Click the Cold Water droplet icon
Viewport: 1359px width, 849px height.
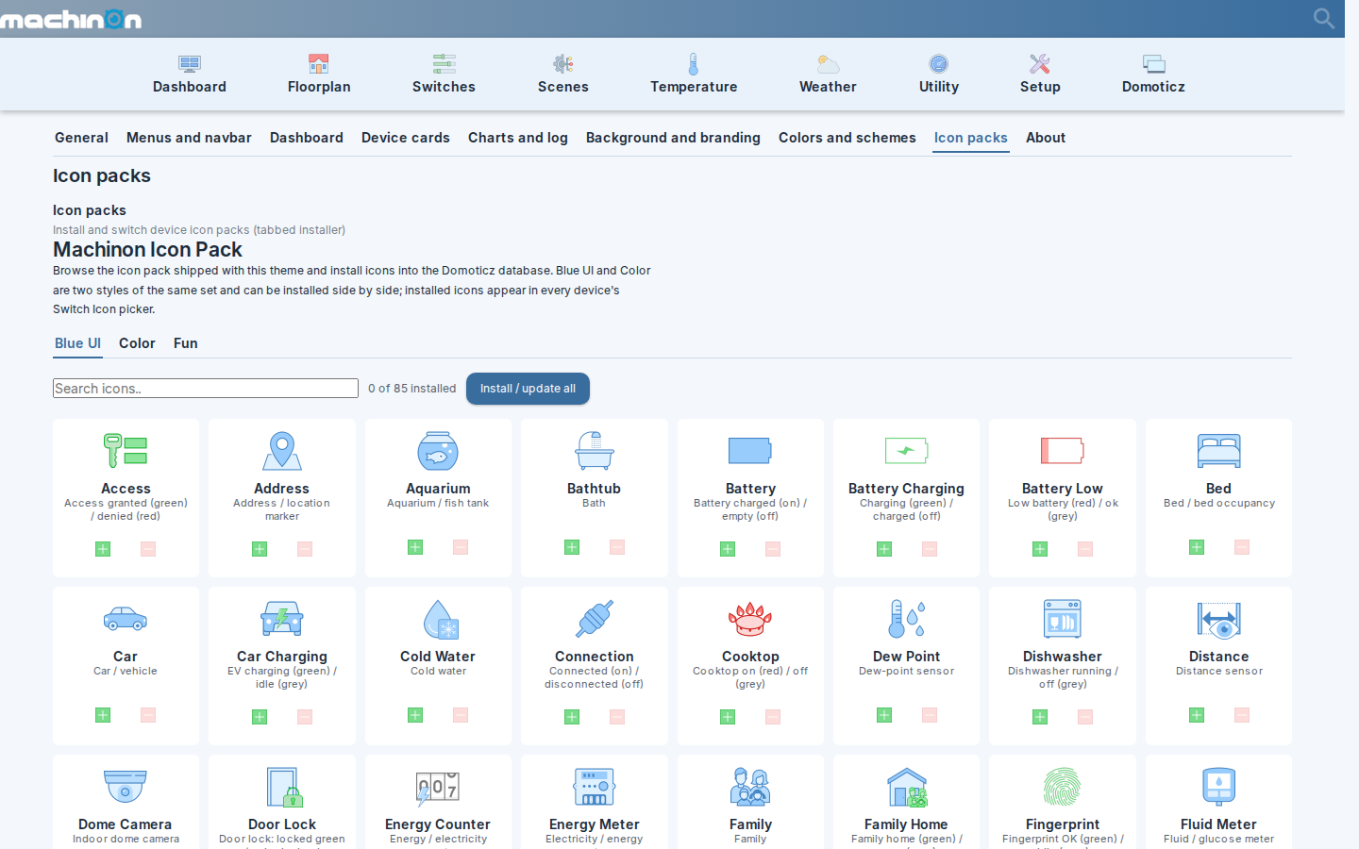click(440, 619)
